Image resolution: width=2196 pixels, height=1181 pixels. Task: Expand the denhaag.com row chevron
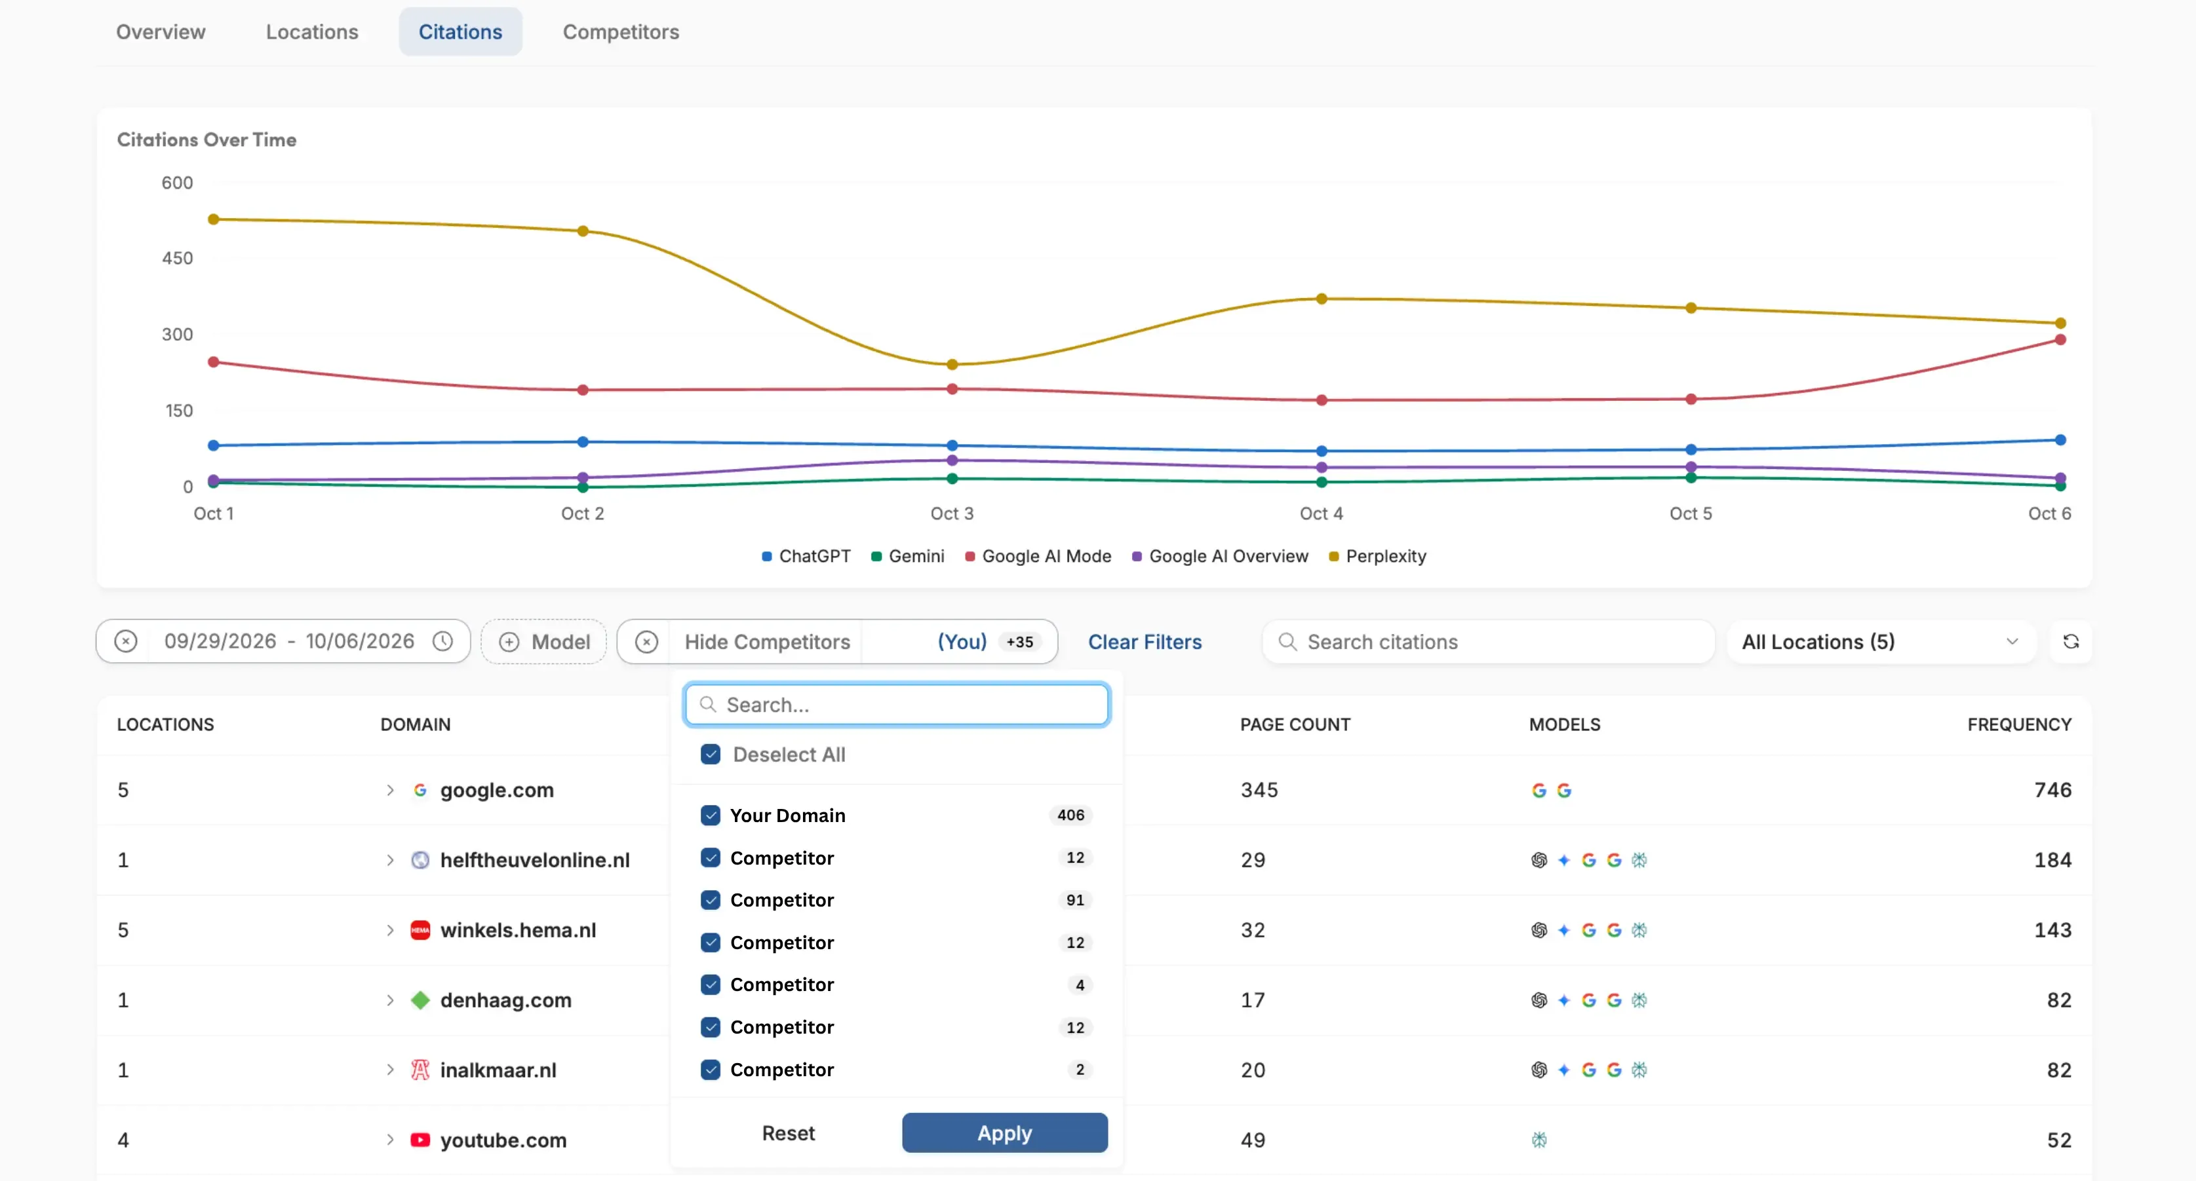coord(389,1000)
